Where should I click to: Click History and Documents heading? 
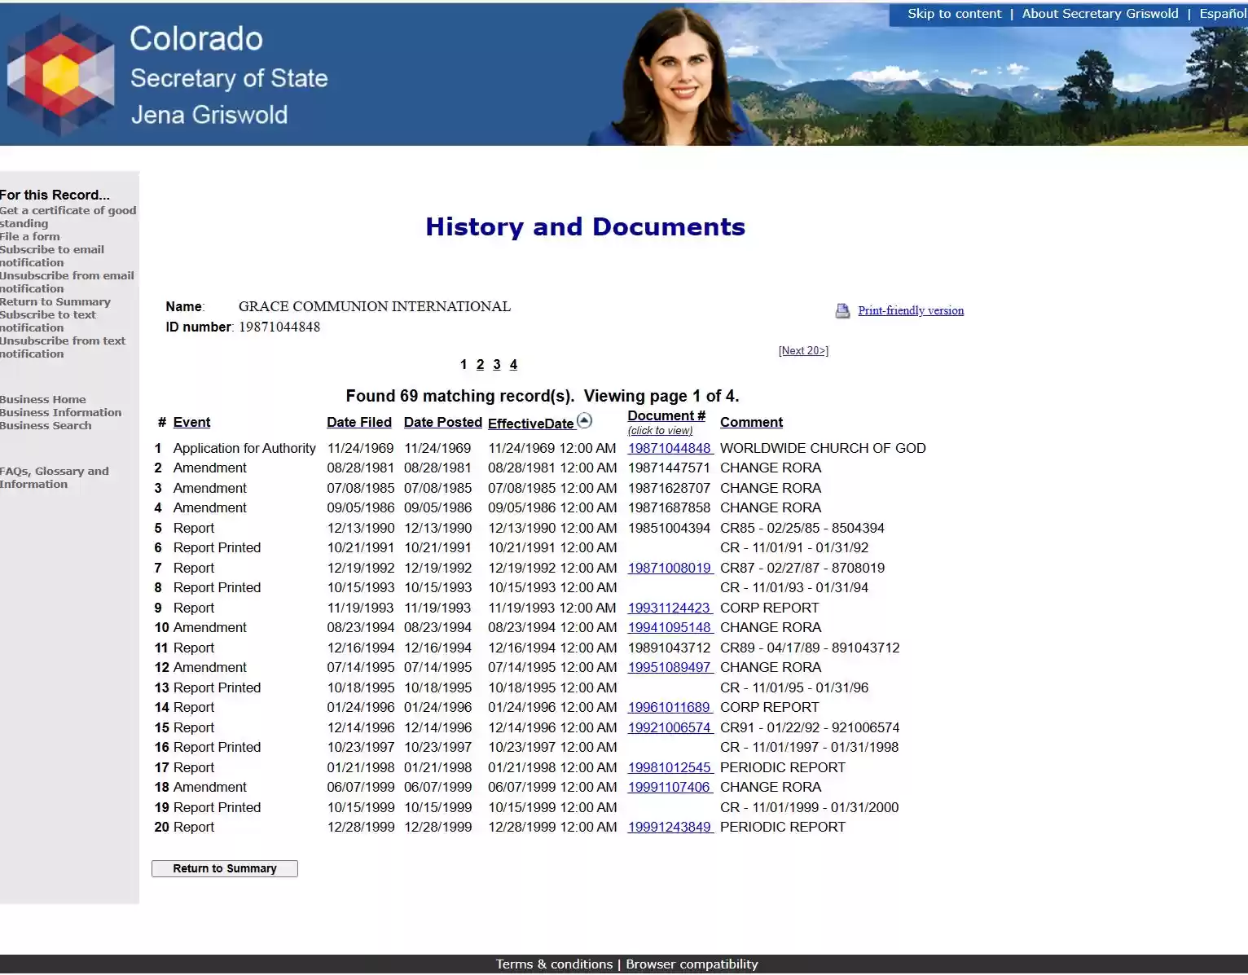tap(585, 226)
